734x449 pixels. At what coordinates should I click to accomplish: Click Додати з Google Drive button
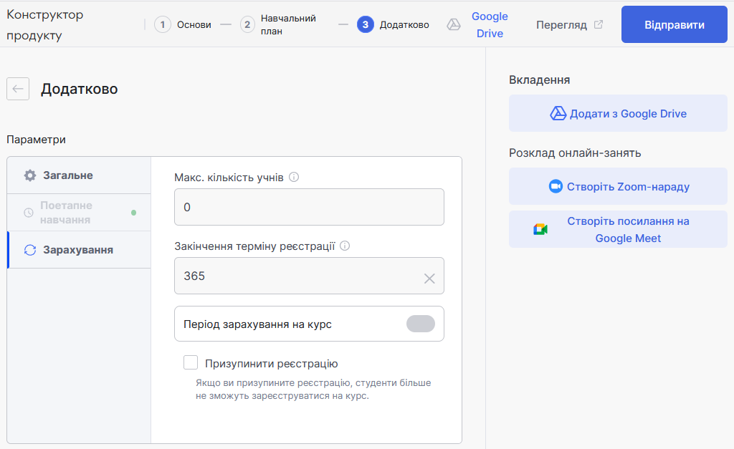point(618,113)
